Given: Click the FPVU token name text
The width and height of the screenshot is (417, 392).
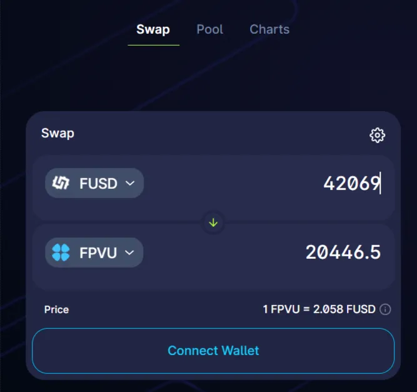Looking at the screenshot, I should tap(98, 253).
